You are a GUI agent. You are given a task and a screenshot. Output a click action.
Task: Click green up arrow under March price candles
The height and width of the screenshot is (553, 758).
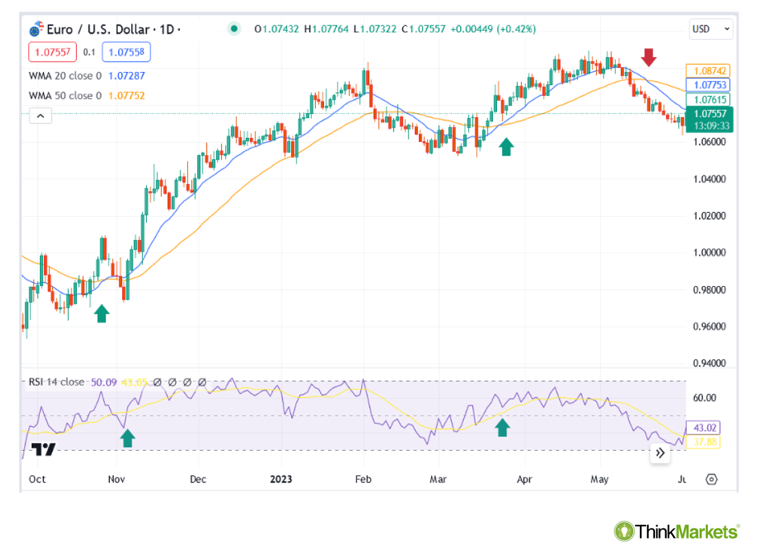[x=506, y=146]
